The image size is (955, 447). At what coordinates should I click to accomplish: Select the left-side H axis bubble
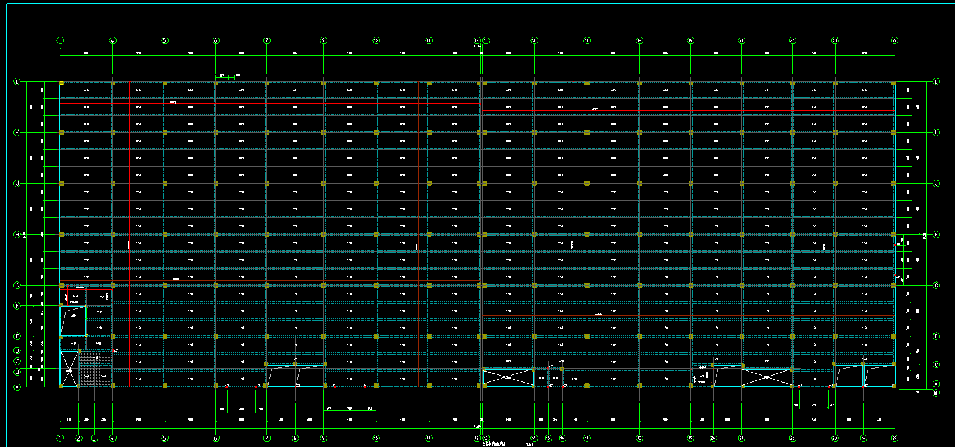pyautogui.click(x=17, y=235)
